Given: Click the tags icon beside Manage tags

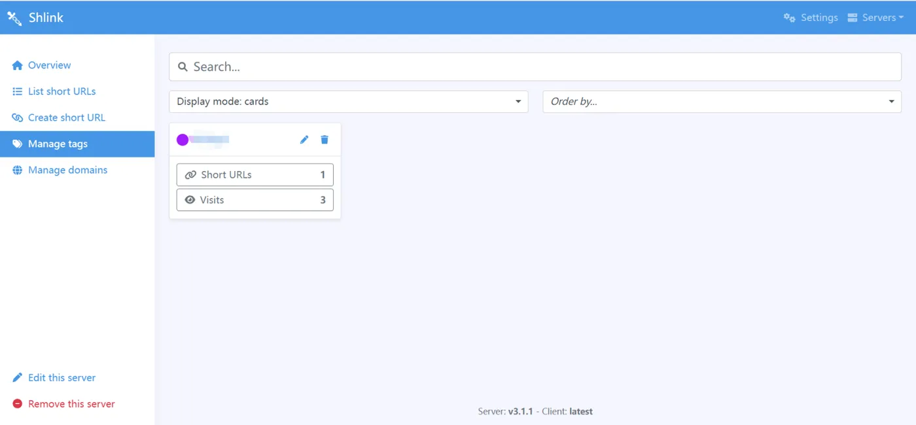Looking at the screenshot, I should (x=18, y=144).
